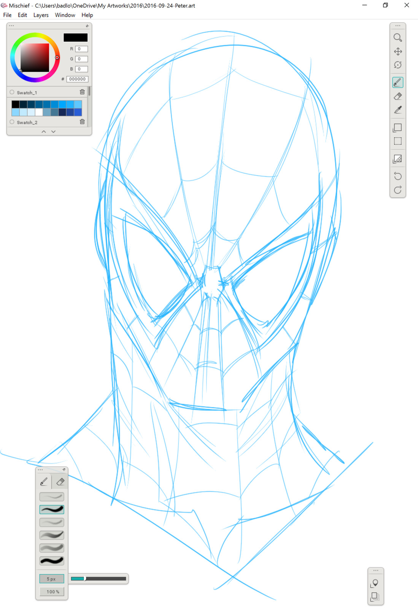Adjust the brush size slider
The height and width of the screenshot is (608, 418).
tap(99, 579)
